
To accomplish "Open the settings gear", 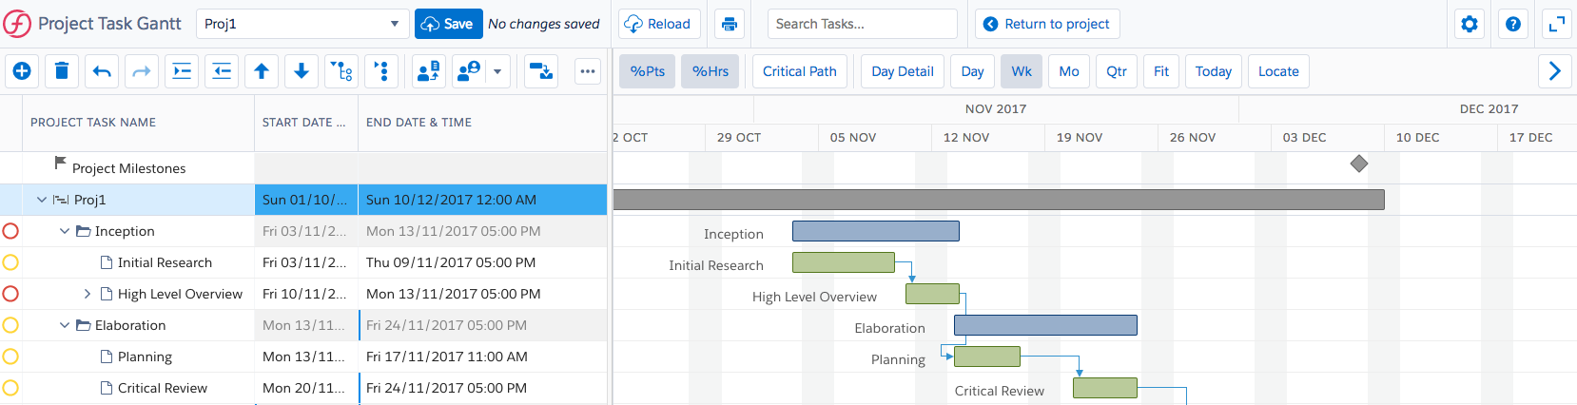I will click(x=1470, y=24).
